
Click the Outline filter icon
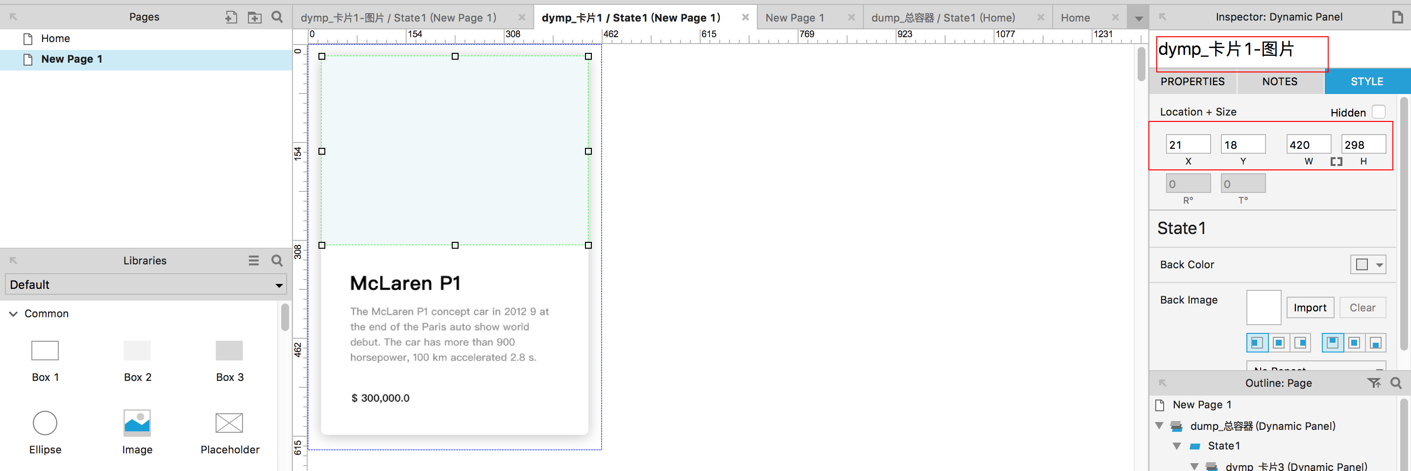point(1374,383)
